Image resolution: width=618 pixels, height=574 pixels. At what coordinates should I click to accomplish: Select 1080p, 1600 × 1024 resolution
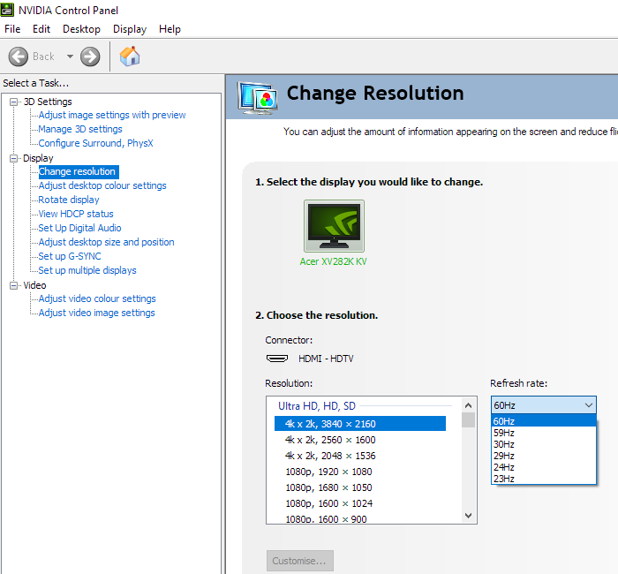point(329,503)
